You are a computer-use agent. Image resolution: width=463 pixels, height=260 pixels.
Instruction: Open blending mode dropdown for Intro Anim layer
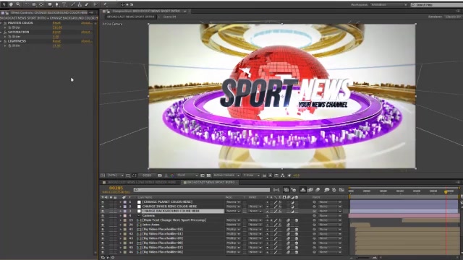(x=233, y=225)
